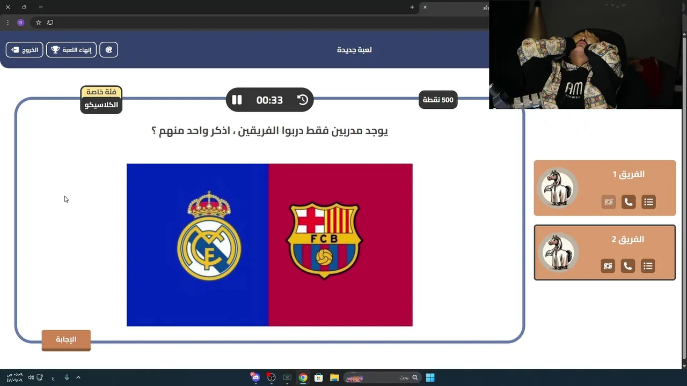Click the لعبة جديدة header title
The height and width of the screenshot is (386, 687).
354,50
